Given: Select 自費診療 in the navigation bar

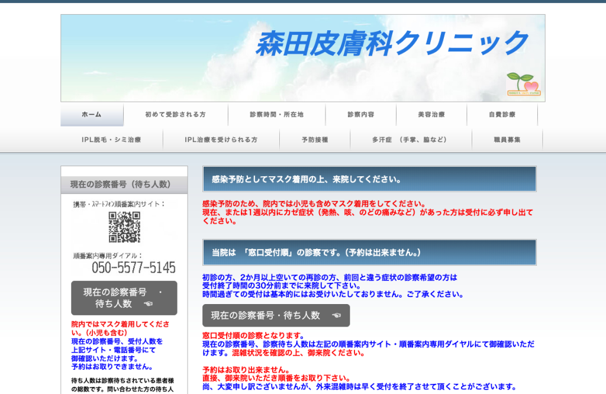Looking at the screenshot, I should click(502, 115).
